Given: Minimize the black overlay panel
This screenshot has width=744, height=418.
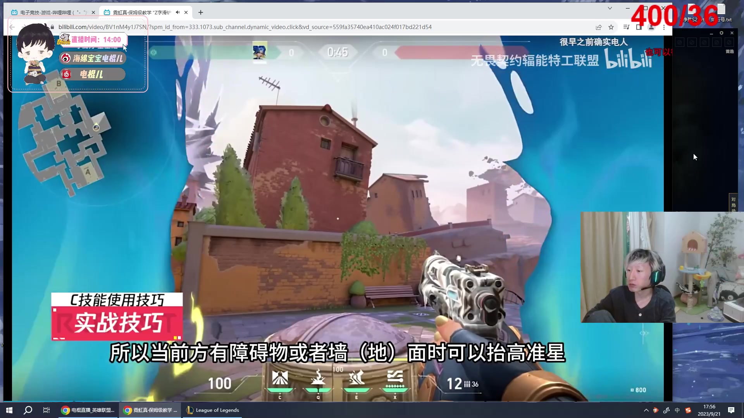Looking at the screenshot, I should pyautogui.click(x=711, y=33).
